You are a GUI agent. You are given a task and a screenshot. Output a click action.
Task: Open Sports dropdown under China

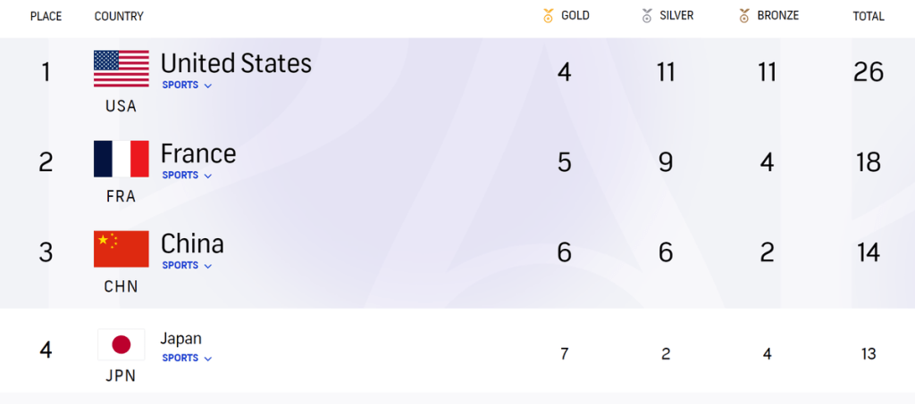point(187,266)
